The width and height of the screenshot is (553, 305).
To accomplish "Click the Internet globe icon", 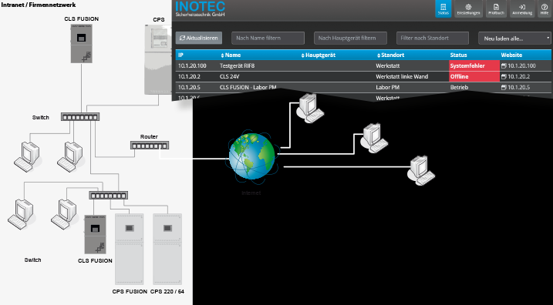I will (251, 156).
